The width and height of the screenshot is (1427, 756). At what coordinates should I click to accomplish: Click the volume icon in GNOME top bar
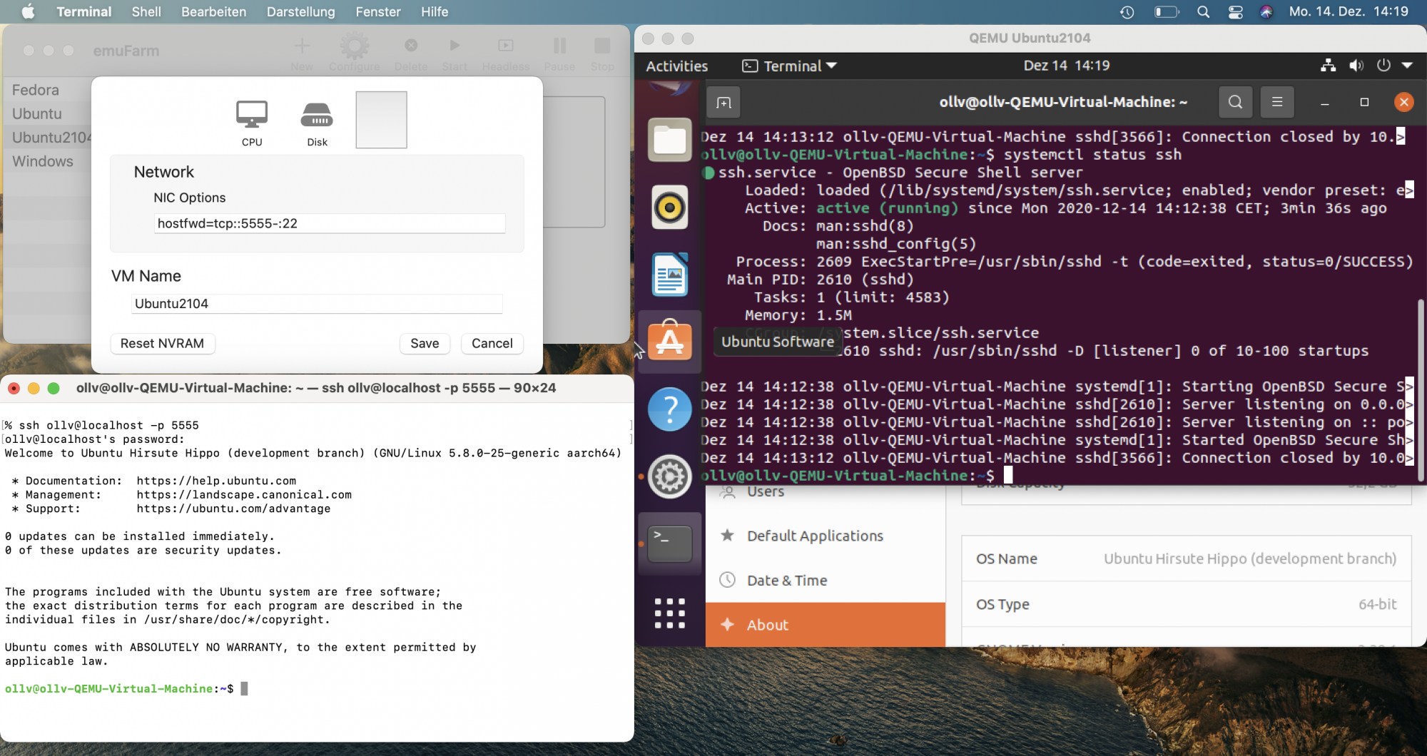[x=1356, y=66]
